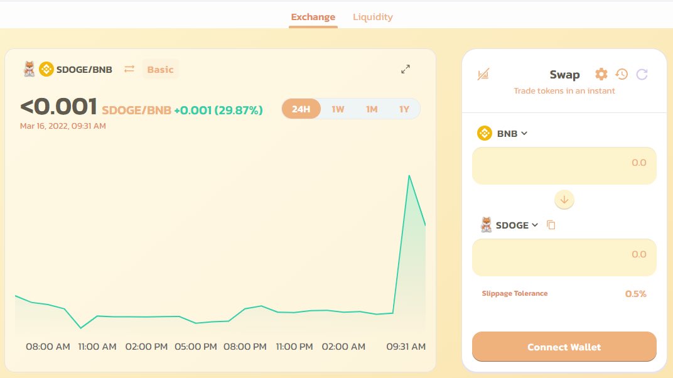The image size is (673, 378).
Task: Open the BNB token dropdown
Action: (x=502, y=134)
